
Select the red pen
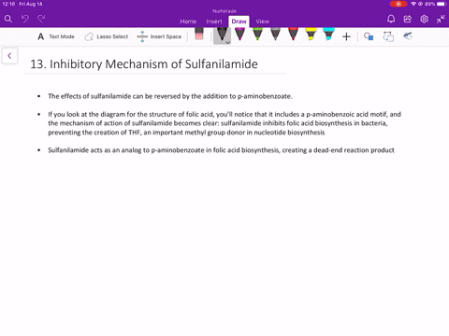coord(293,35)
